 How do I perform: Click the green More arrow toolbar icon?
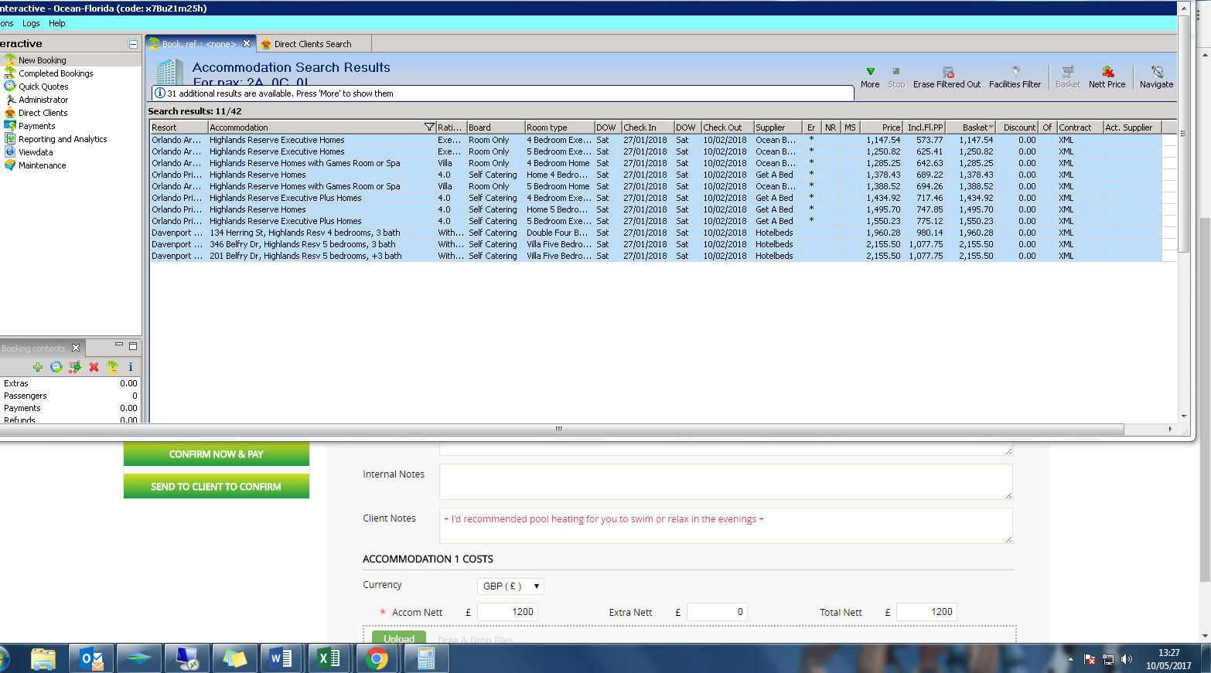coord(870,71)
